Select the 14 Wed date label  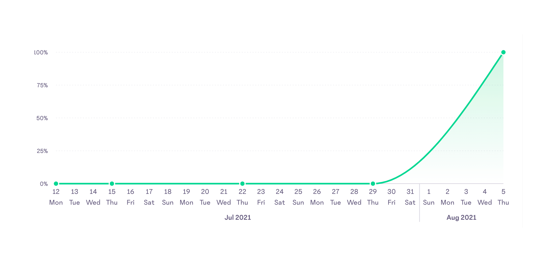point(93,197)
